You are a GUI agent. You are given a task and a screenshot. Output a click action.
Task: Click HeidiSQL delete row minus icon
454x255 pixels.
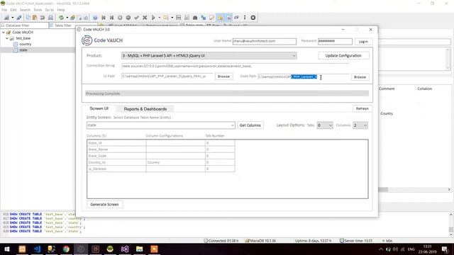(x=128, y=18)
